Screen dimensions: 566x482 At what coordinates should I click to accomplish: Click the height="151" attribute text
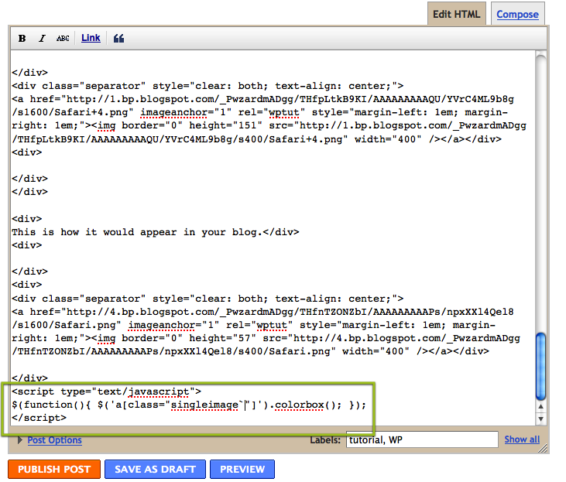(x=225, y=125)
